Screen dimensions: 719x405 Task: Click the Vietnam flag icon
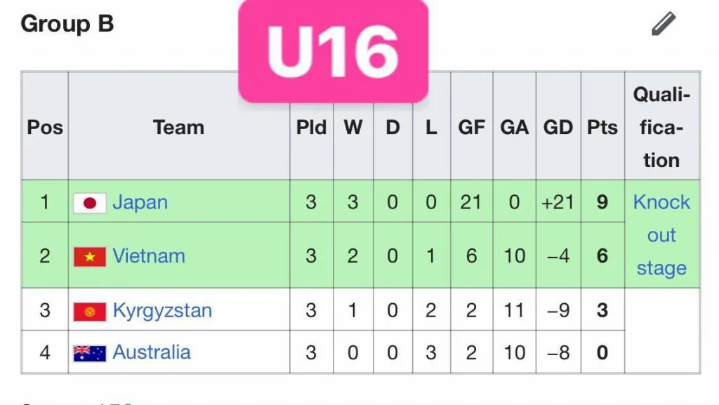(88, 256)
